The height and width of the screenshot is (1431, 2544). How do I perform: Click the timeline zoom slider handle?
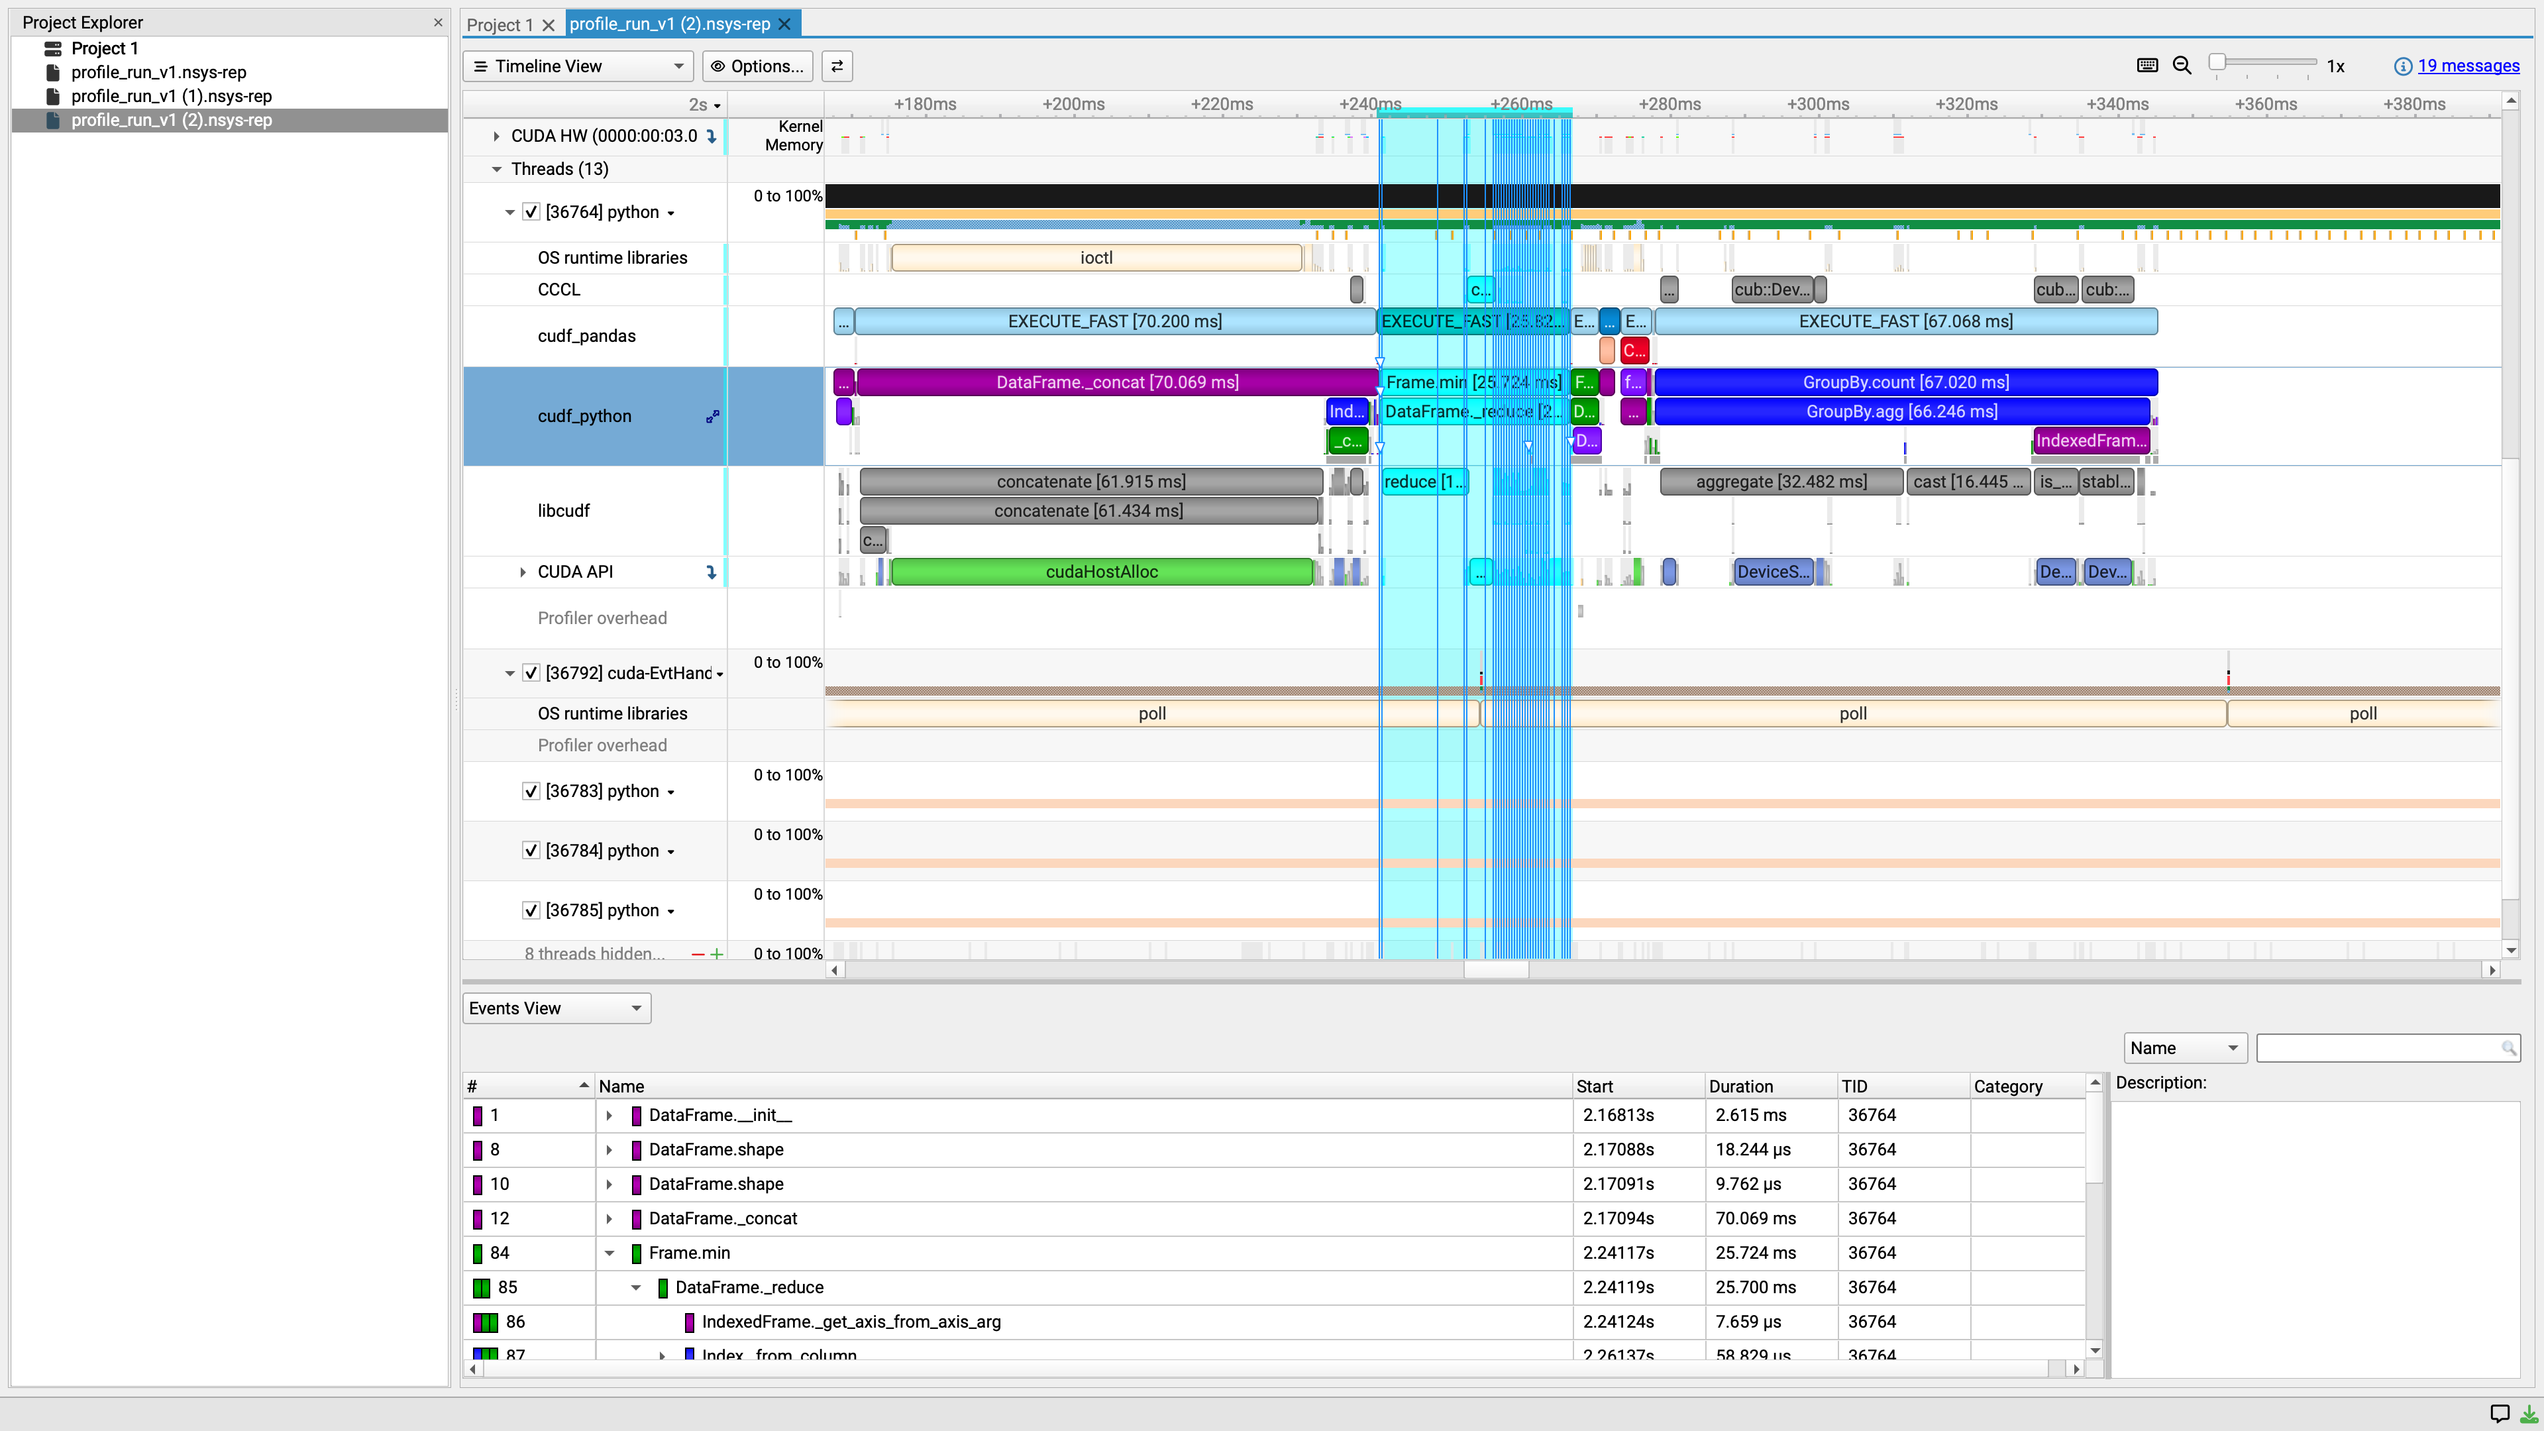coord(2218,62)
